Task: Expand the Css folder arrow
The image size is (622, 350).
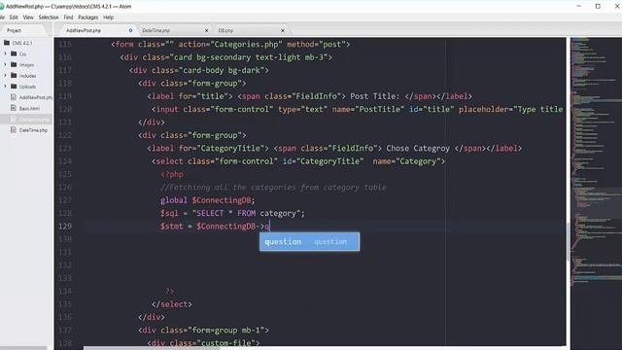Action: click(5, 53)
